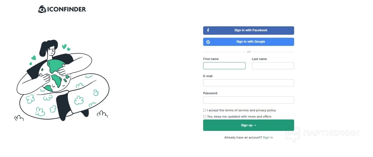Click the "I accept the terms" label text

(241, 111)
